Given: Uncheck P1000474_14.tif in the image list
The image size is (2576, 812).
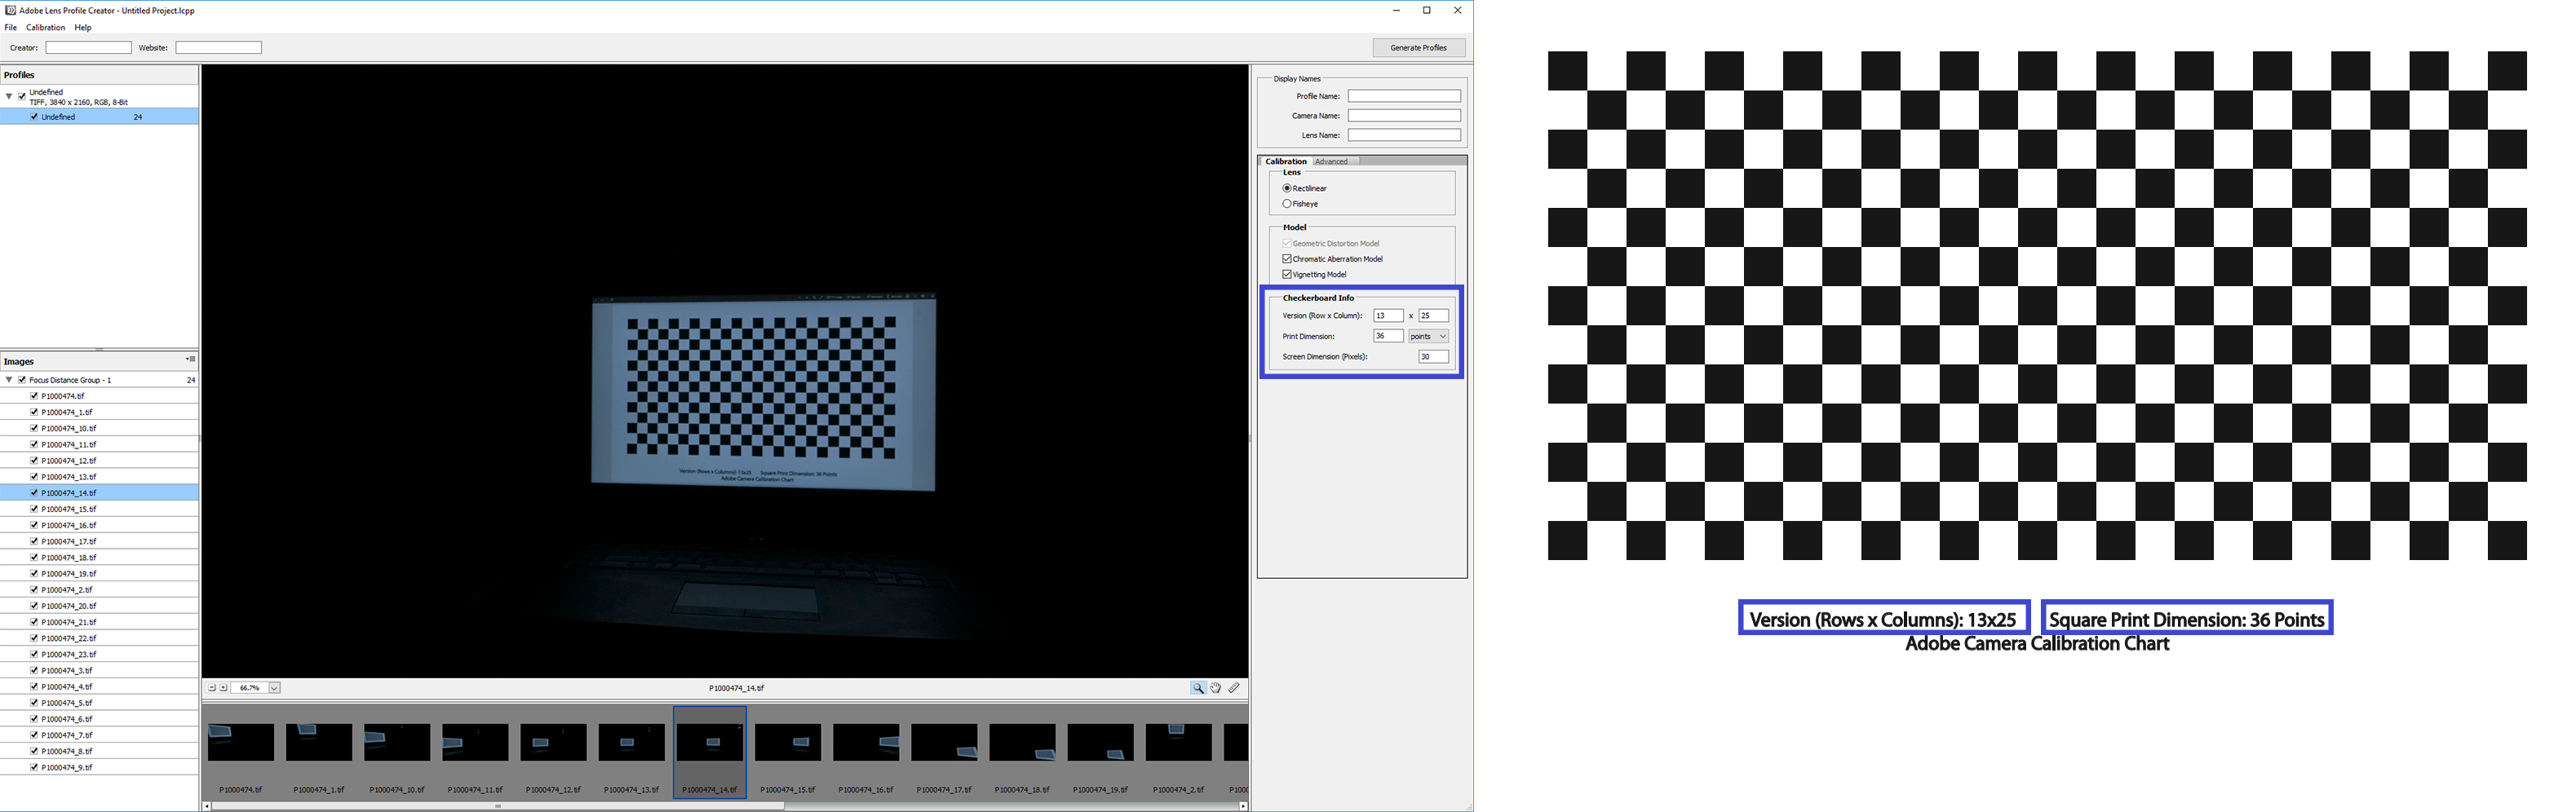Looking at the screenshot, I should click(35, 492).
